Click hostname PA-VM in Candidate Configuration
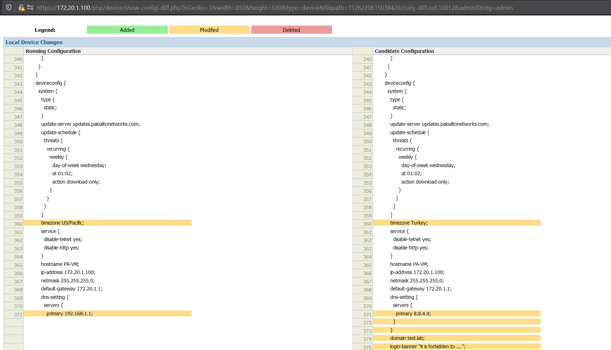The image size is (611, 350). pyautogui.click(x=409, y=264)
